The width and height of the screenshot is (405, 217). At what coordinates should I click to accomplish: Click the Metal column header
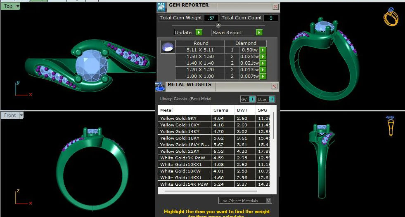pyautogui.click(x=184, y=110)
